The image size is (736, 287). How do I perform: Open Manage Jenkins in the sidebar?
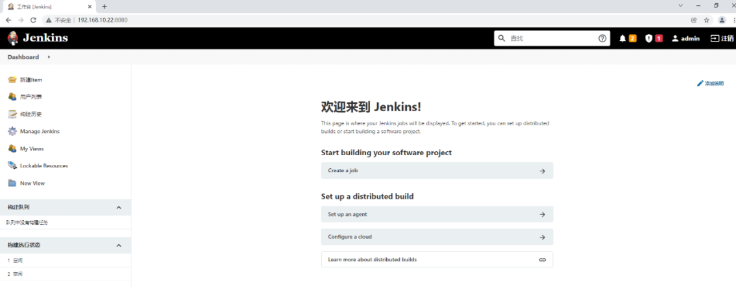(x=40, y=132)
